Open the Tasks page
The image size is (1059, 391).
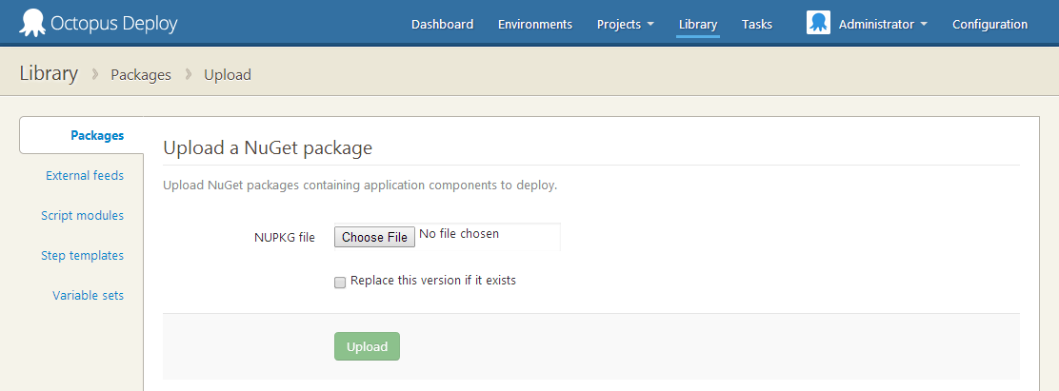pos(756,25)
